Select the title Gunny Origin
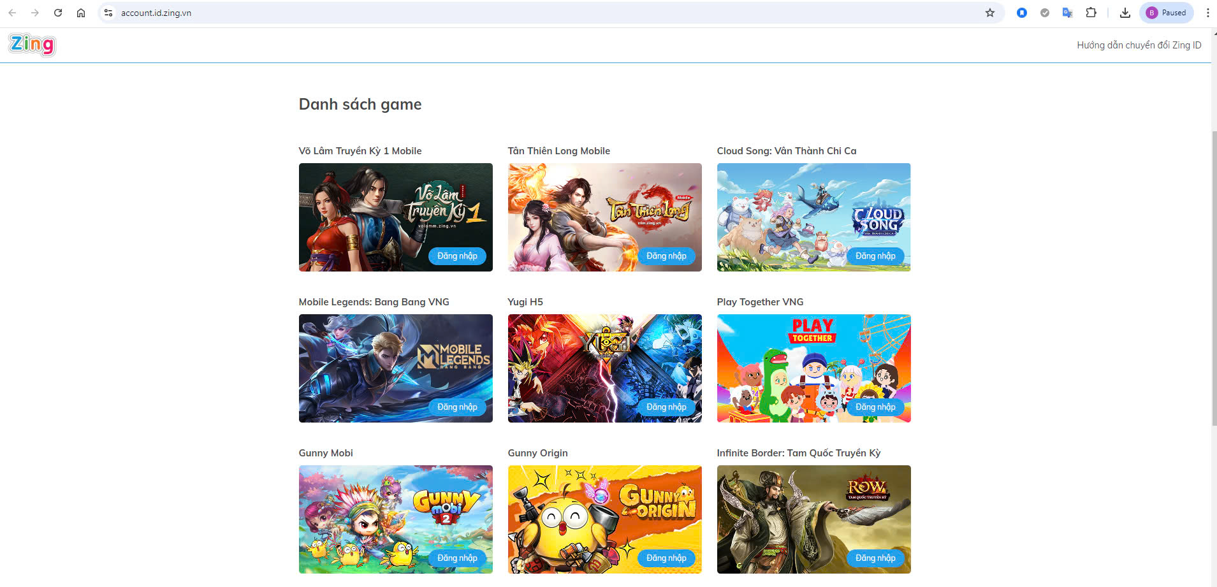The height and width of the screenshot is (587, 1217). click(537, 453)
